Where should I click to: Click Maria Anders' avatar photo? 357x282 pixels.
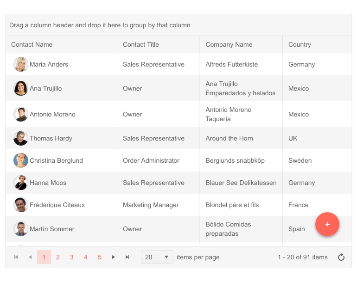21,64
